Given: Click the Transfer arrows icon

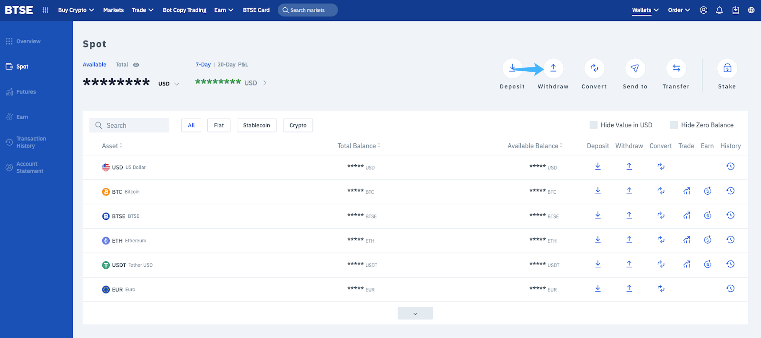Looking at the screenshot, I should click(x=676, y=68).
